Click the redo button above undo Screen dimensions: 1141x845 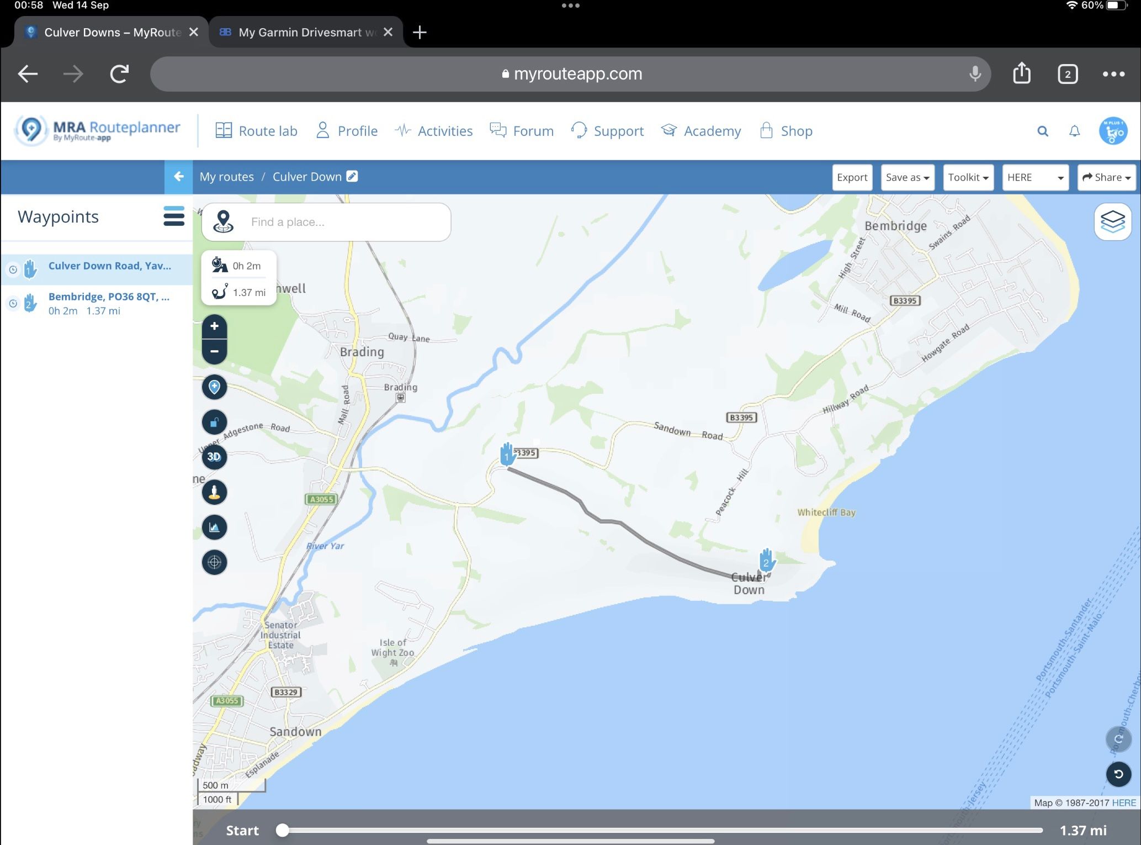coord(1118,740)
